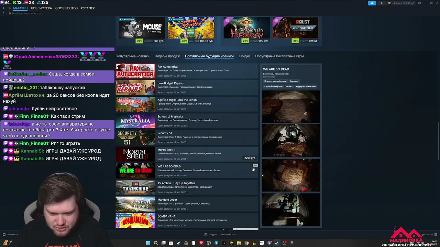Switch to Лидеры продаж tab
Viewport: 440px width, 247px height.
point(167,56)
